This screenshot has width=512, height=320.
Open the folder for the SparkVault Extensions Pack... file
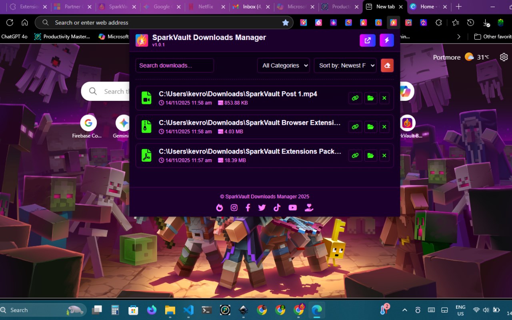(x=370, y=156)
